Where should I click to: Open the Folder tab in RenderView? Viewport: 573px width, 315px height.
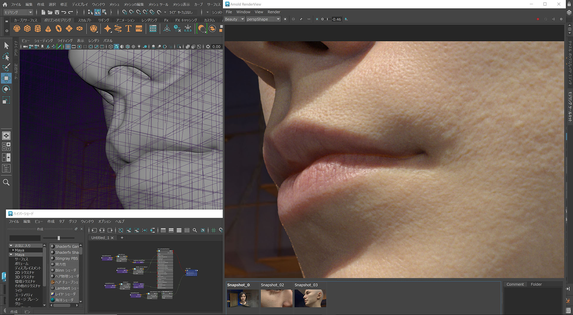click(x=536, y=284)
